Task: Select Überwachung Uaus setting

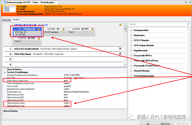Action: [x=16, y=103]
